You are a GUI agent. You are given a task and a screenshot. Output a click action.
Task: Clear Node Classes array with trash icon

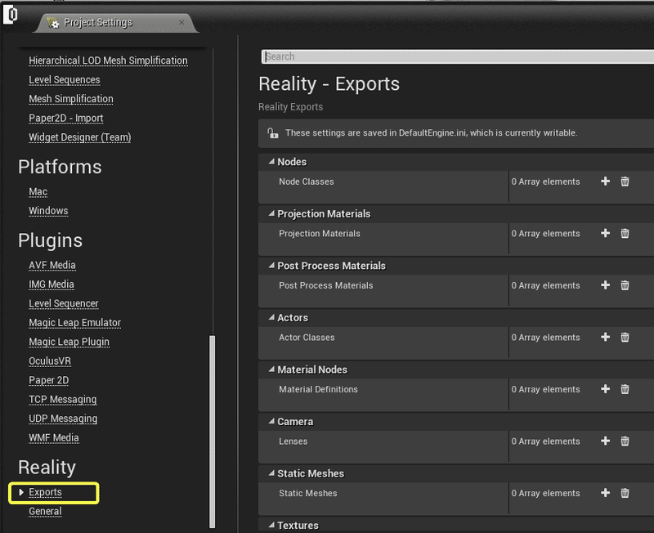pyautogui.click(x=625, y=181)
